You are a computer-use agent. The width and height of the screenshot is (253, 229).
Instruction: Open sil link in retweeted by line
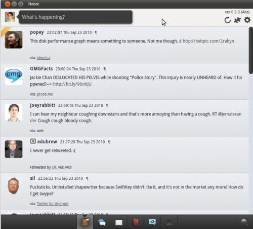[x=54, y=167]
